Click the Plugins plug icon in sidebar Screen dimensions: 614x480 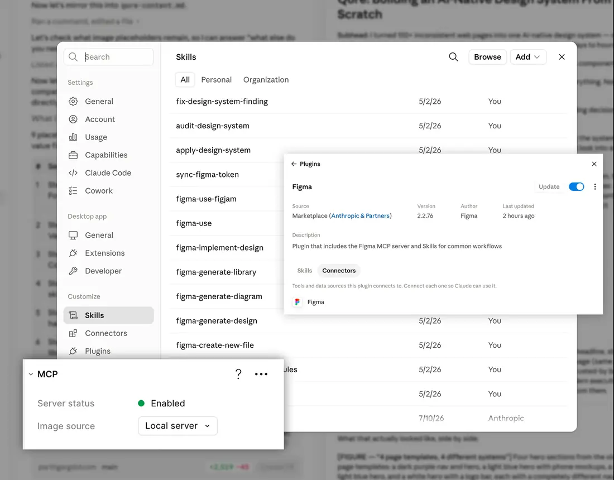[73, 351]
